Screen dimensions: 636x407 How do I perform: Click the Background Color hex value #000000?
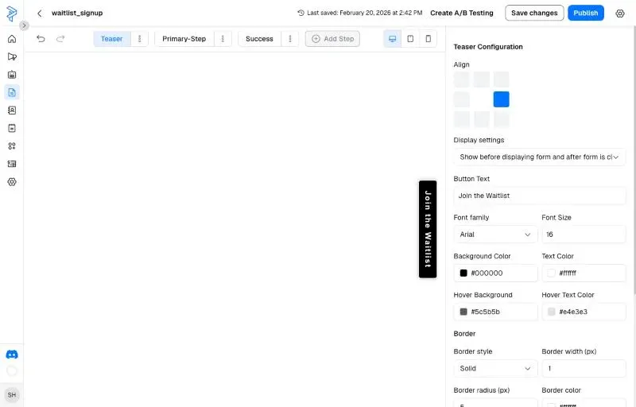pyautogui.click(x=487, y=273)
